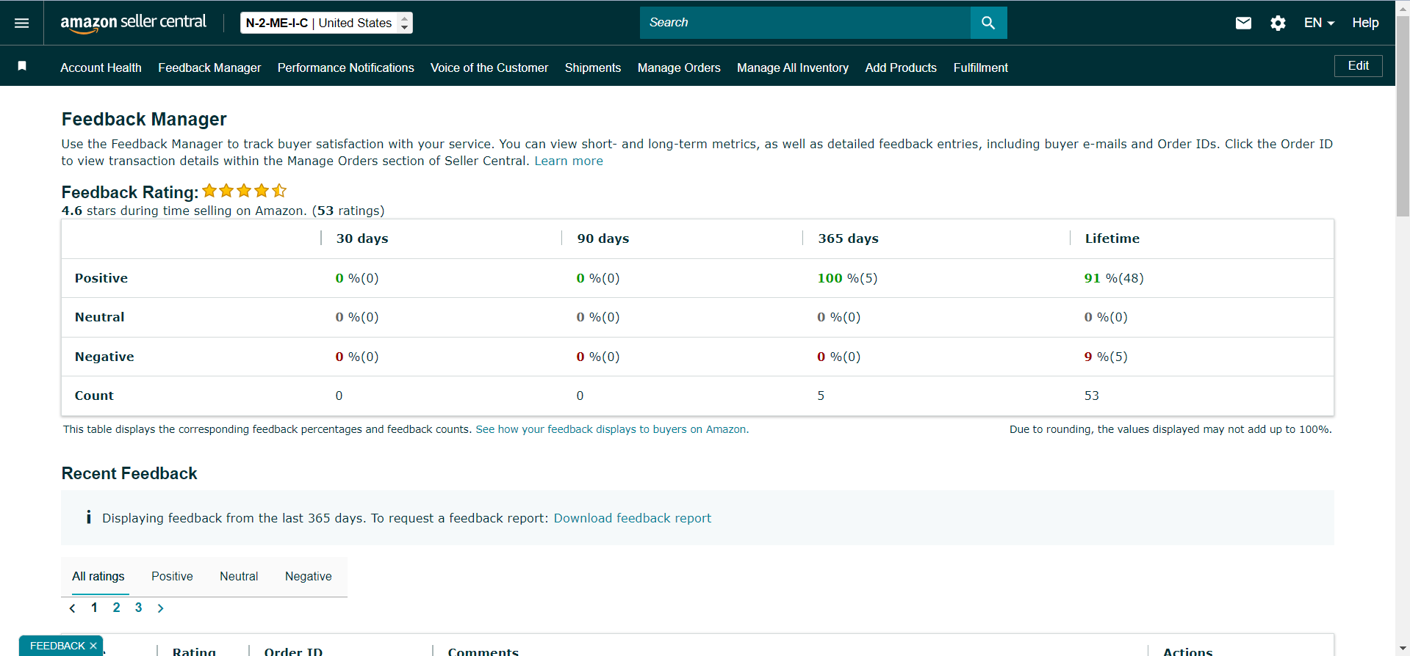
Task: Open Feedback Manager menu item
Action: tap(209, 68)
